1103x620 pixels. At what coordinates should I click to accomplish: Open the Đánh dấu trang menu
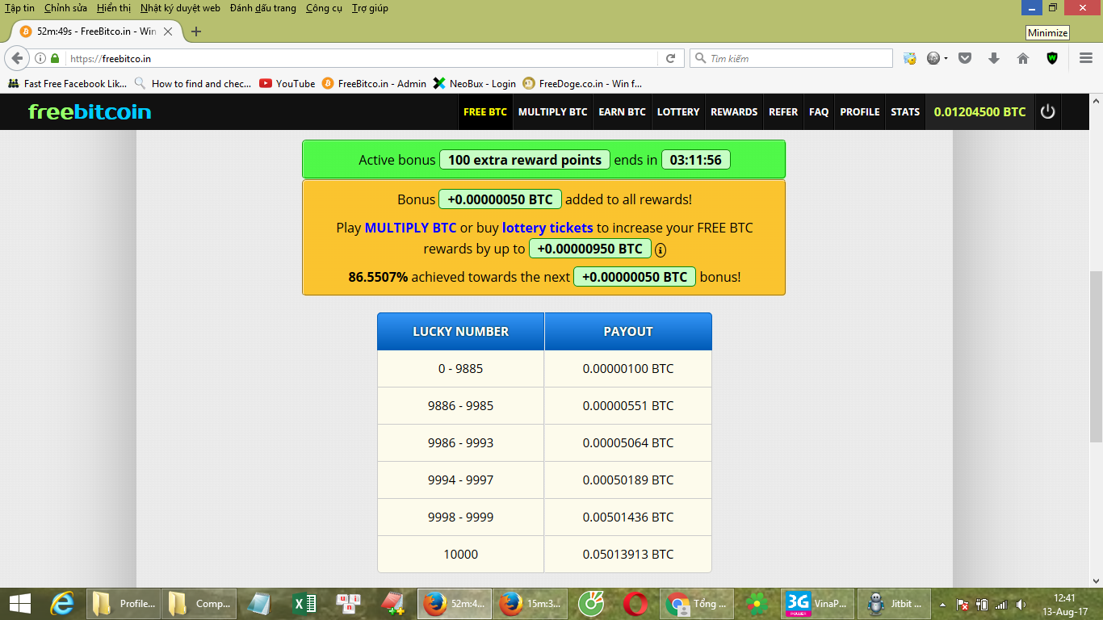(x=263, y=8)
